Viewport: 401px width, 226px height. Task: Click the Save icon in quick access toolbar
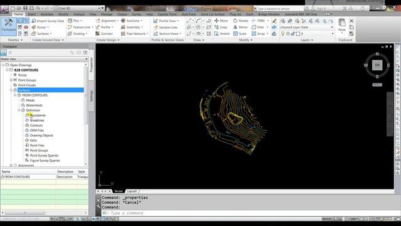click(25, 8)
